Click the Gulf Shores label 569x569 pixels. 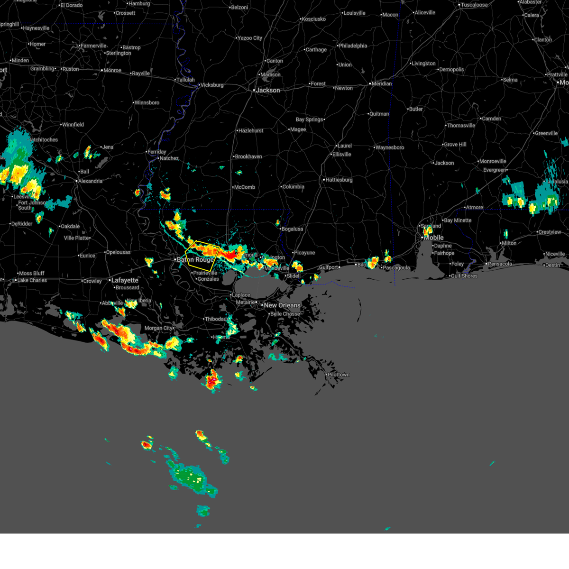(x=464, y=276)
